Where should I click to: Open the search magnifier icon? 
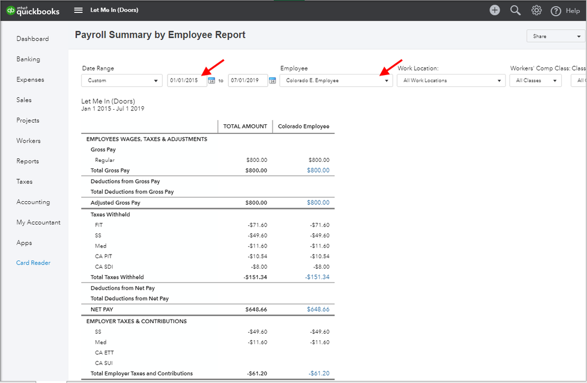(515, 10)
